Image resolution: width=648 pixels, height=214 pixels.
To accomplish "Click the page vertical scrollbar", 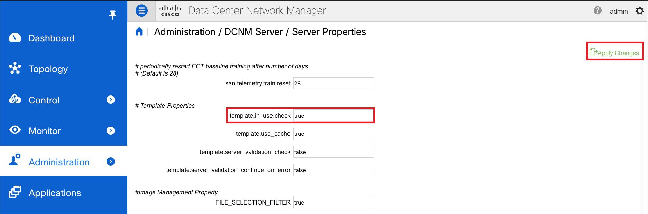I will (x=642, y=137).
